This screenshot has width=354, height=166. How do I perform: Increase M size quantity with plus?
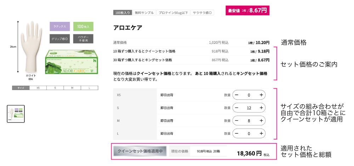pos(261,120)
